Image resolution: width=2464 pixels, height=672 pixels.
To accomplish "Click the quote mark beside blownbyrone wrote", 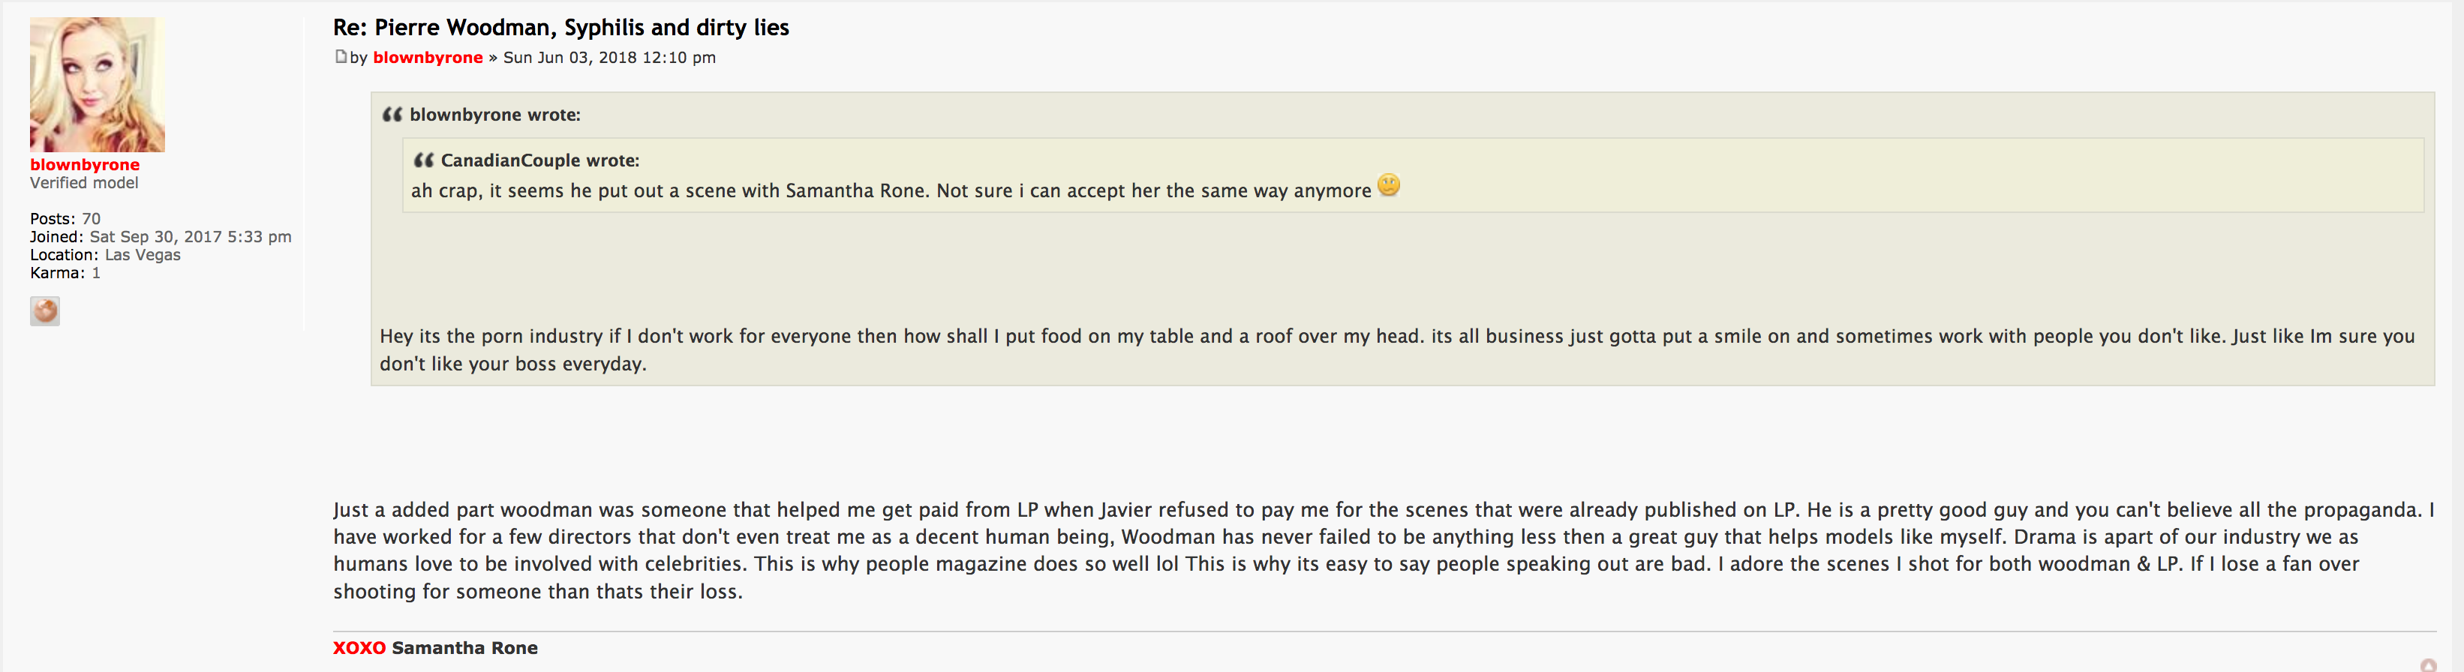I will tap(392, 115).
